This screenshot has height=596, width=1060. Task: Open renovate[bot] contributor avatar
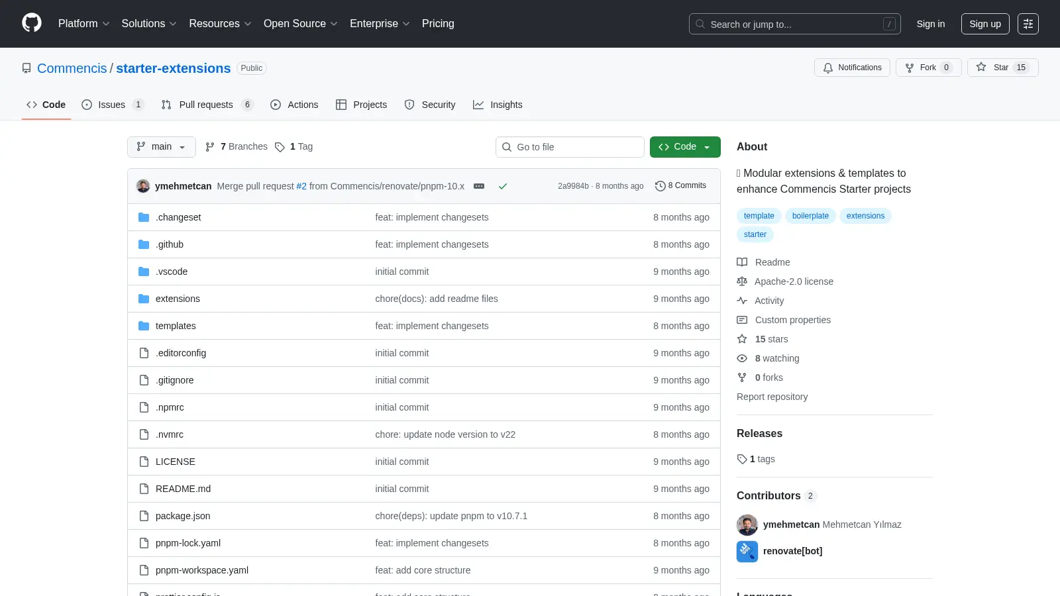[747, 552]
